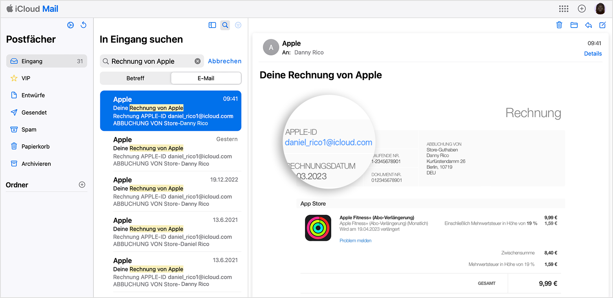Viewport: 613px width, 298px height.
Task: Click the Apple Fitness+ app icon
Action: [x=318, y=228]
